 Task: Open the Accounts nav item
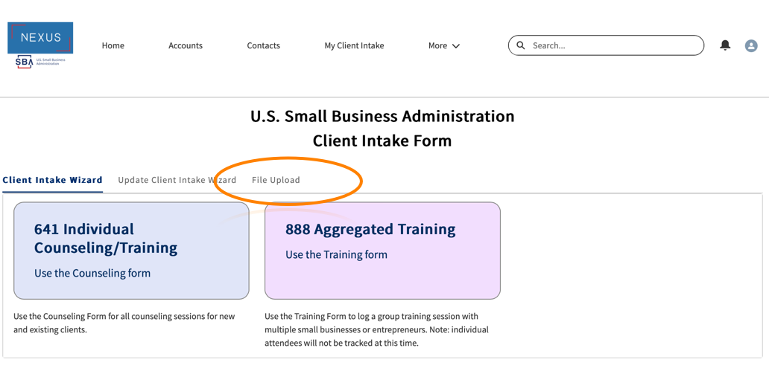186,46
